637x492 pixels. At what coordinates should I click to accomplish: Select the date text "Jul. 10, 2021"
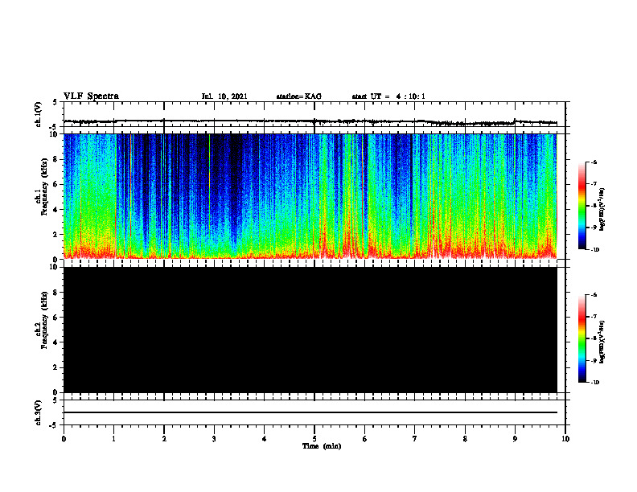tap(224, 96)
